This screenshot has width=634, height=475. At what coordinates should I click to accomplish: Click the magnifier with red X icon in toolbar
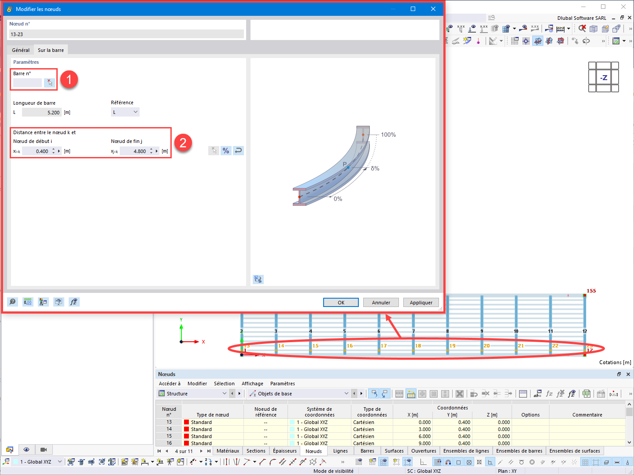coord(582,28)
